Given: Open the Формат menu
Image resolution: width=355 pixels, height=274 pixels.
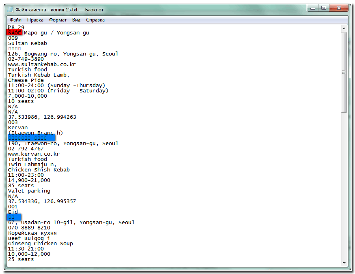Looking at the screenshot, I should pos(58,20).
